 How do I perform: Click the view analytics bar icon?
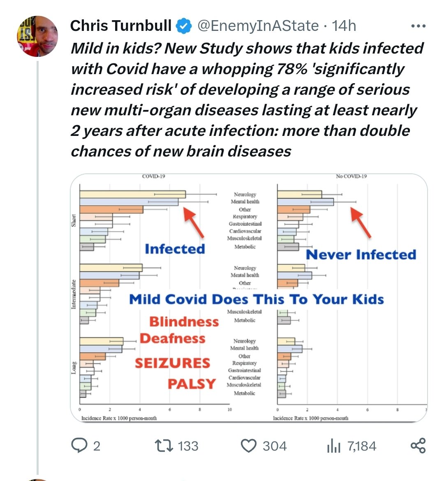[x=334, y=446]
